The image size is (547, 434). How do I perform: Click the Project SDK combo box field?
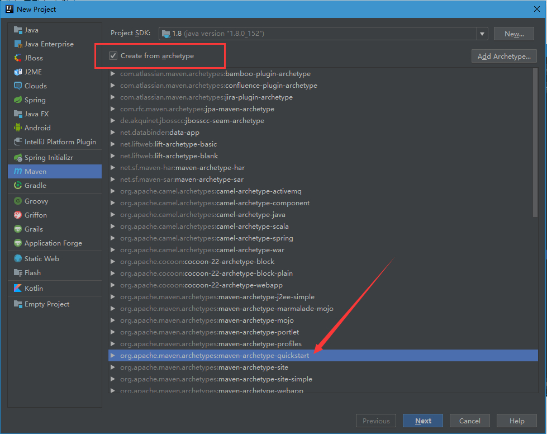point(323,34)
